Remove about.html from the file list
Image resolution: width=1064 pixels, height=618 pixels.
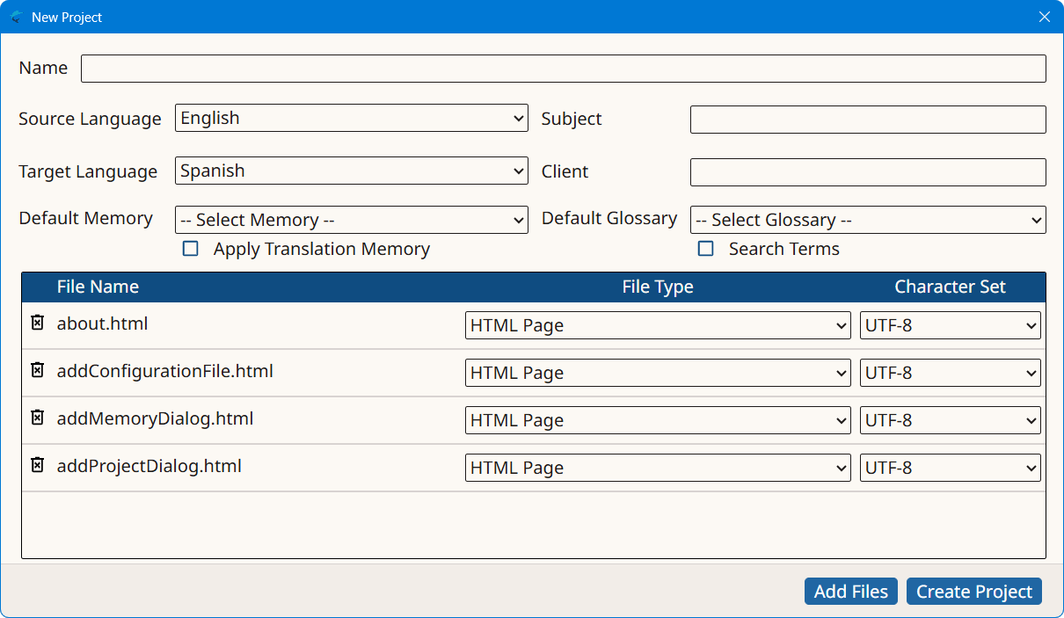pos(36,323)
